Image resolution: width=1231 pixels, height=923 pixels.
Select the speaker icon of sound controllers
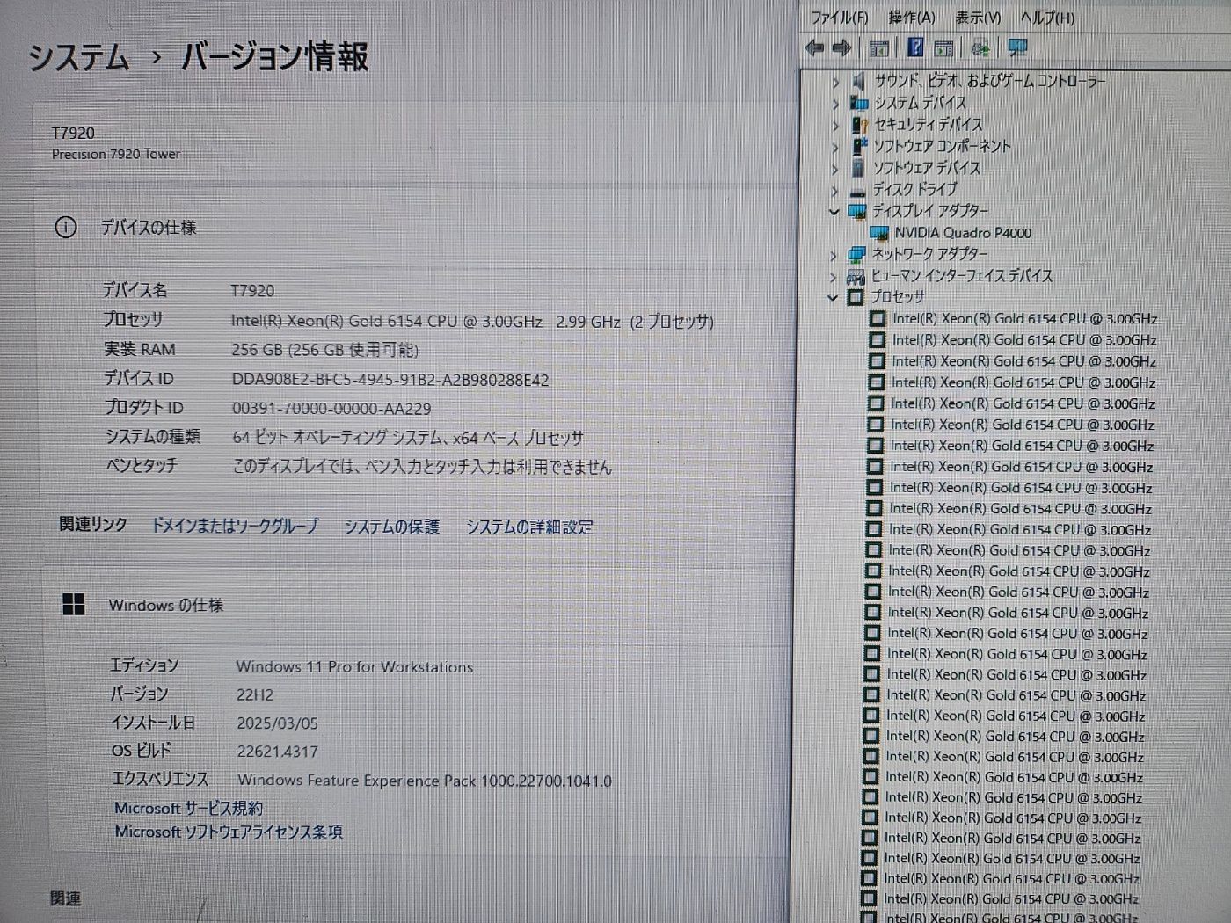[859, 81]
